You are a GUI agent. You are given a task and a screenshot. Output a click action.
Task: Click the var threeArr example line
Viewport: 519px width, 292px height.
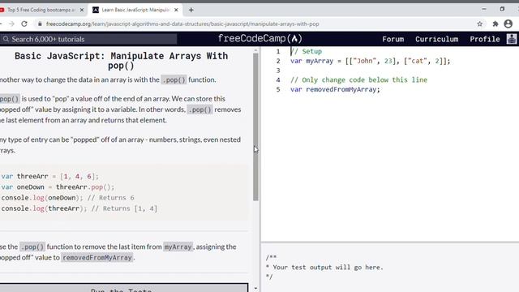click(50, 177)
